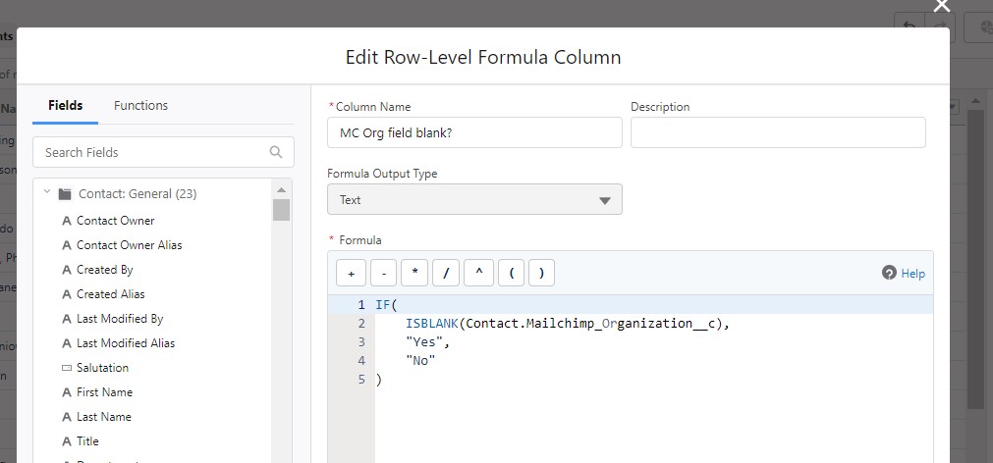Click the fields list scrollbar up arrow
The height and width of the screenshot is (463, 993).
click(282, 189)
